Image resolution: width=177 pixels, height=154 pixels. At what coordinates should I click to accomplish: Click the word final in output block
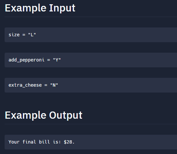point(29,142)
